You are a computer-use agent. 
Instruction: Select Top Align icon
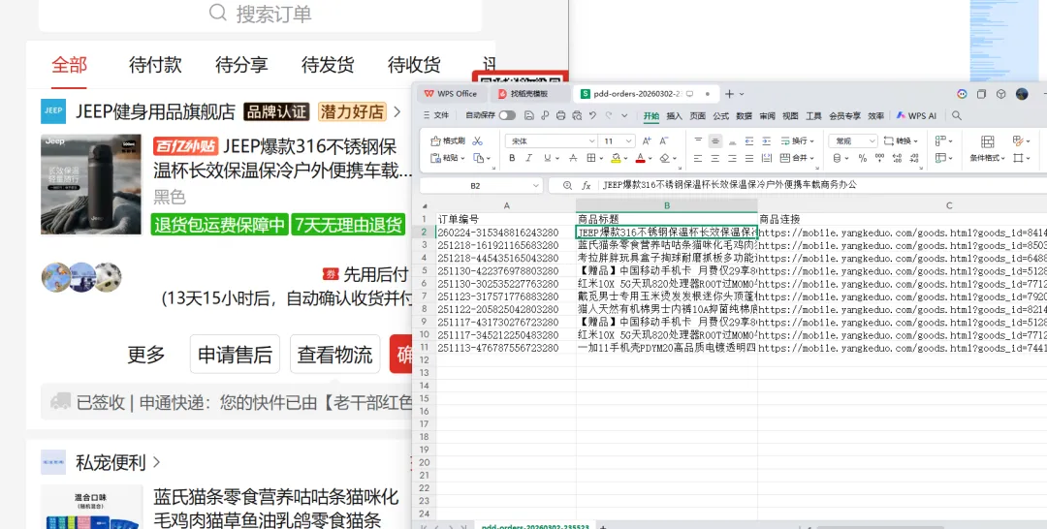pyautogui.click(x=698, y=140)
